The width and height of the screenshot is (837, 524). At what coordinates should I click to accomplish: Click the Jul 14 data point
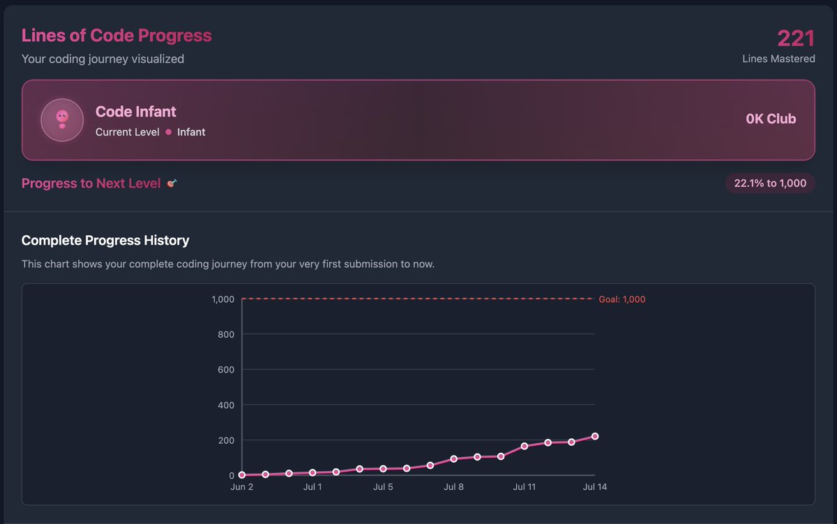click(595, 436)
